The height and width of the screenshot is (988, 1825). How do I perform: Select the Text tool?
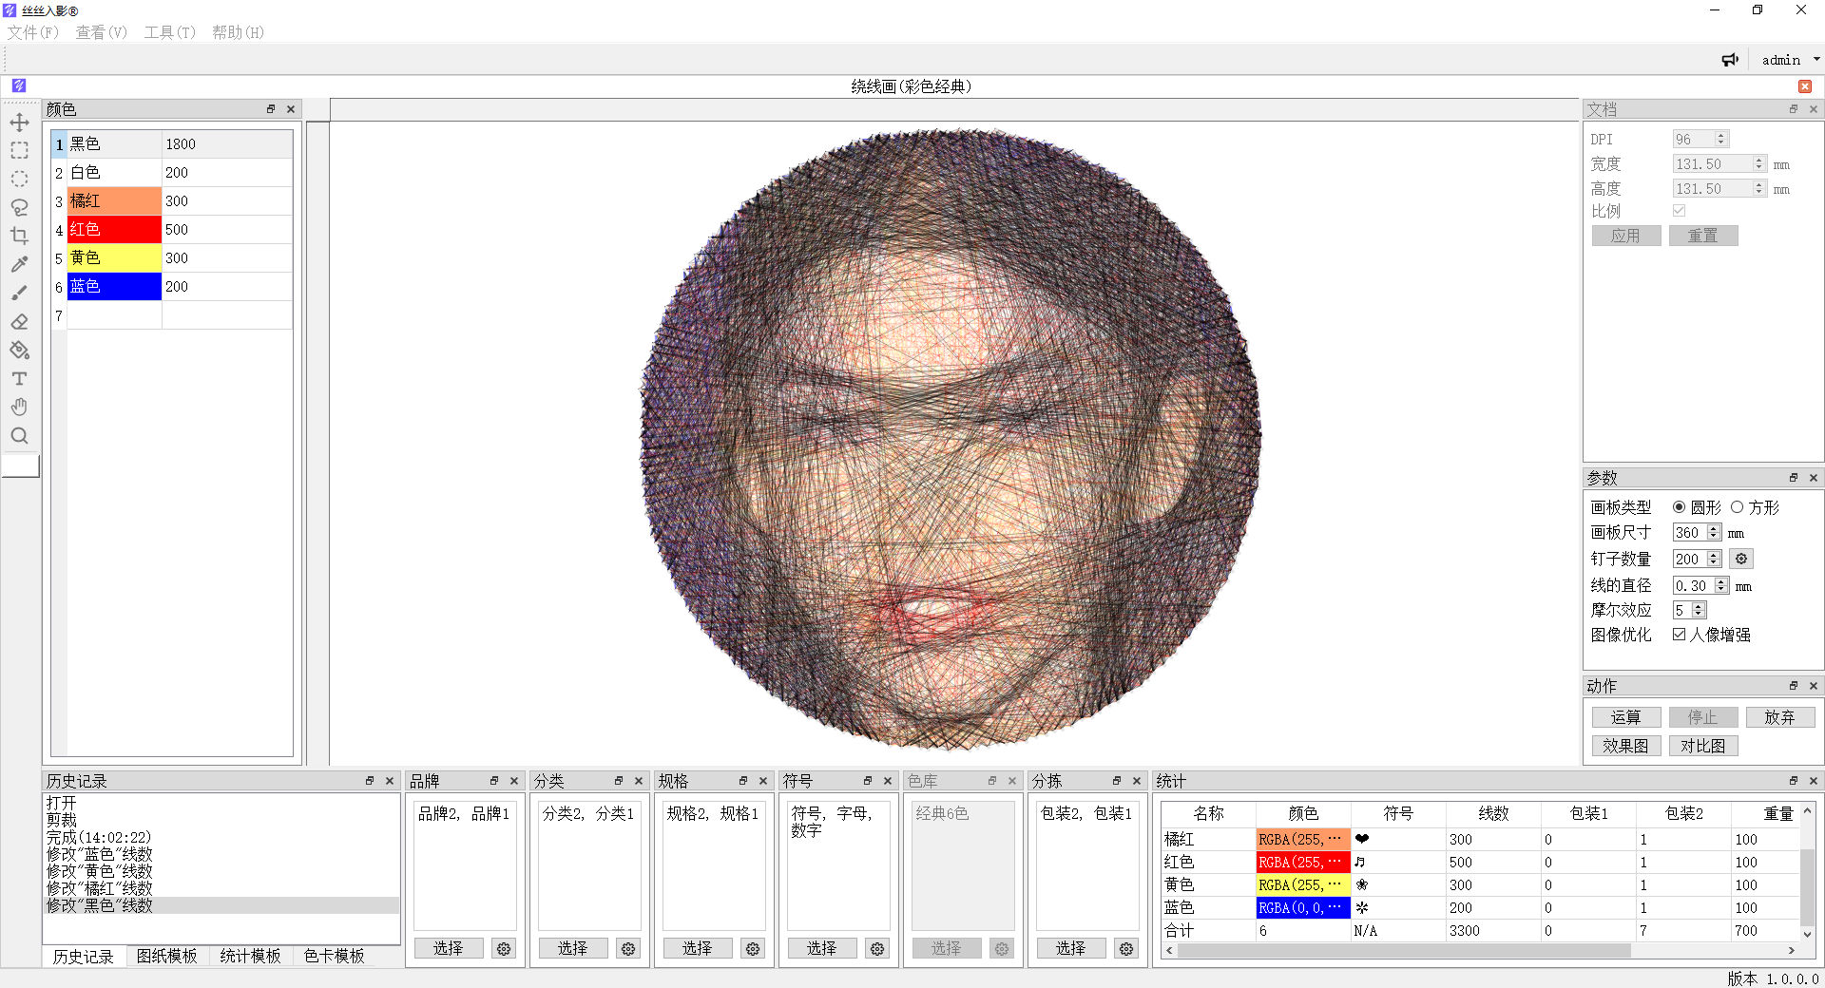coord(20,378)
